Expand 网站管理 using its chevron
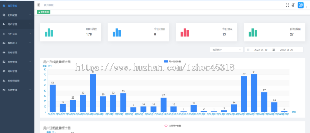The width and height of the screenshot is (310, 133). [x=30, y=71]
